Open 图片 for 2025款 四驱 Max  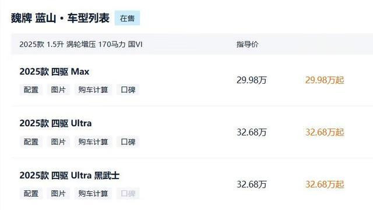point(58,90)
